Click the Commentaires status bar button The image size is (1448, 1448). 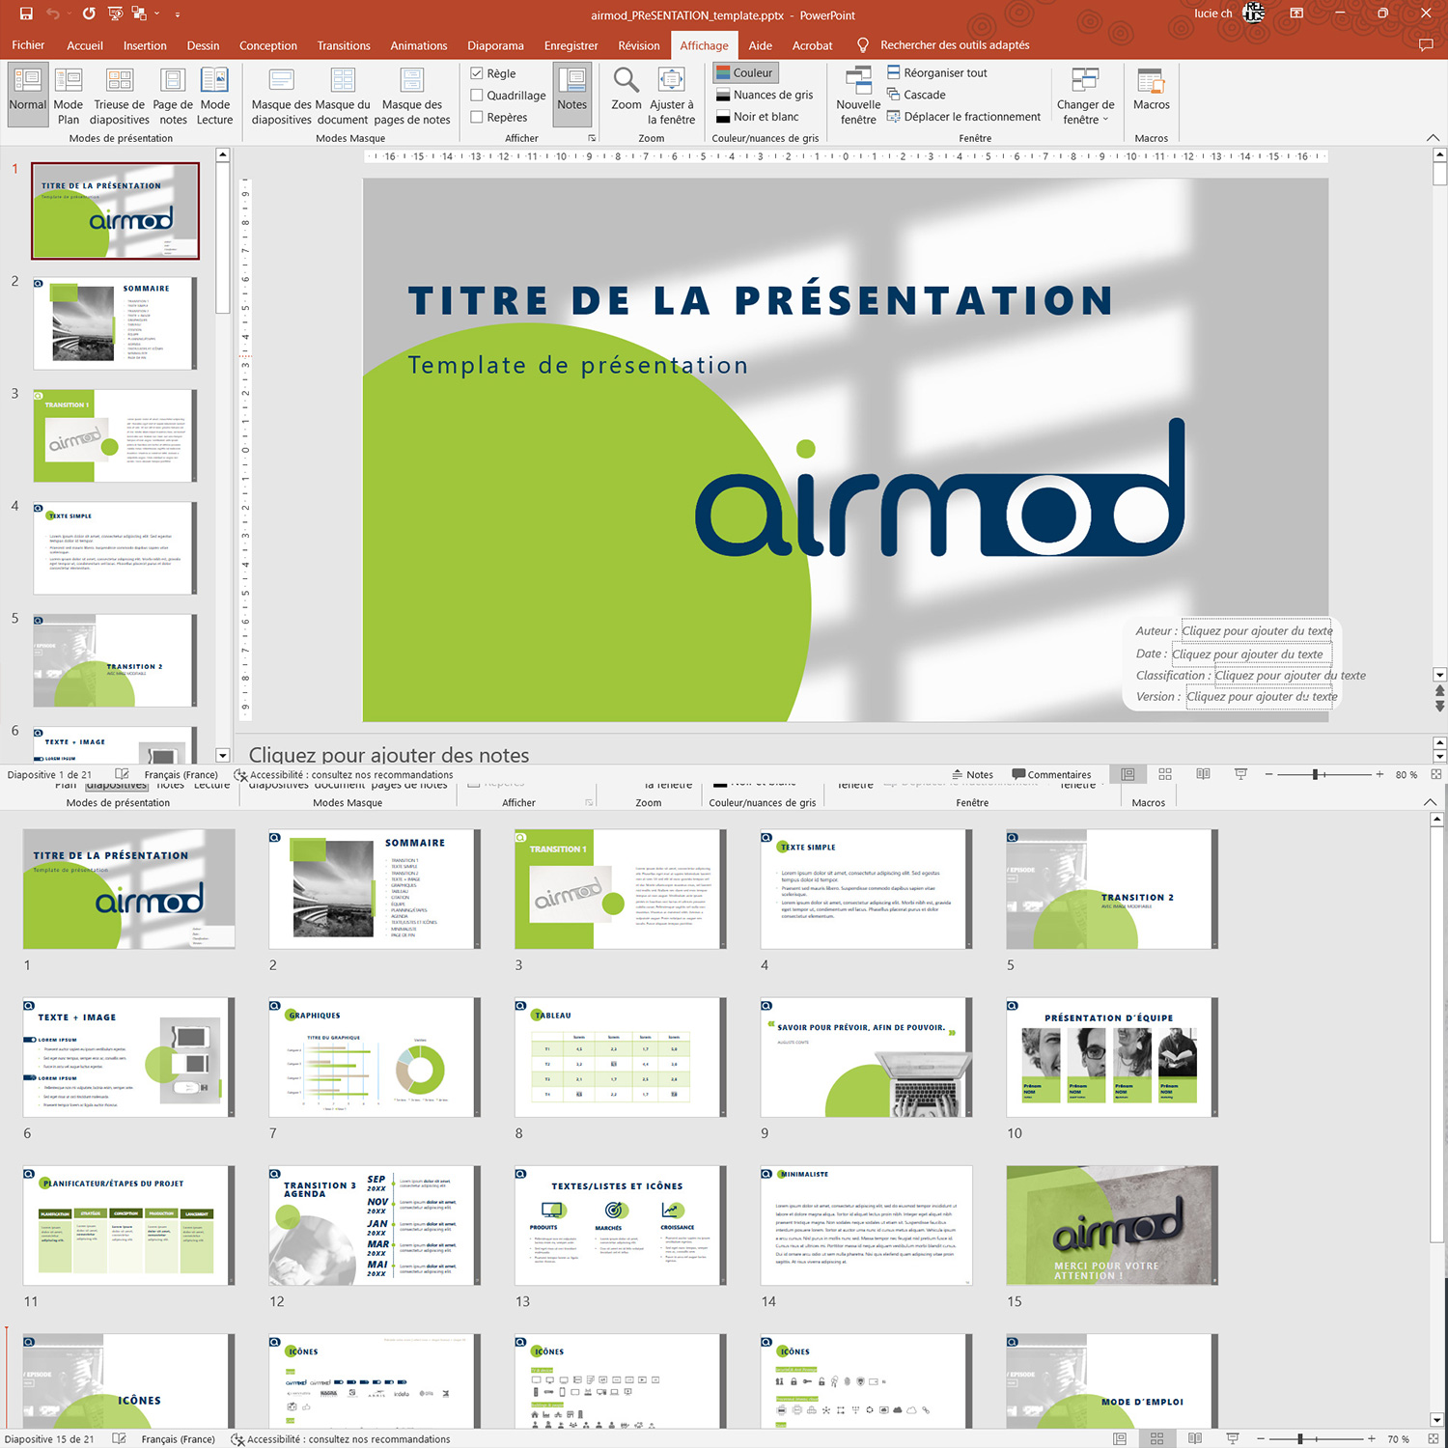tap(1051, 774)
